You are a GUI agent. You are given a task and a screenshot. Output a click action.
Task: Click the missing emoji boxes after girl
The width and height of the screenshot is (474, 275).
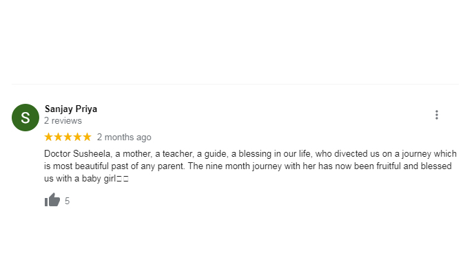tap(123, 179)
